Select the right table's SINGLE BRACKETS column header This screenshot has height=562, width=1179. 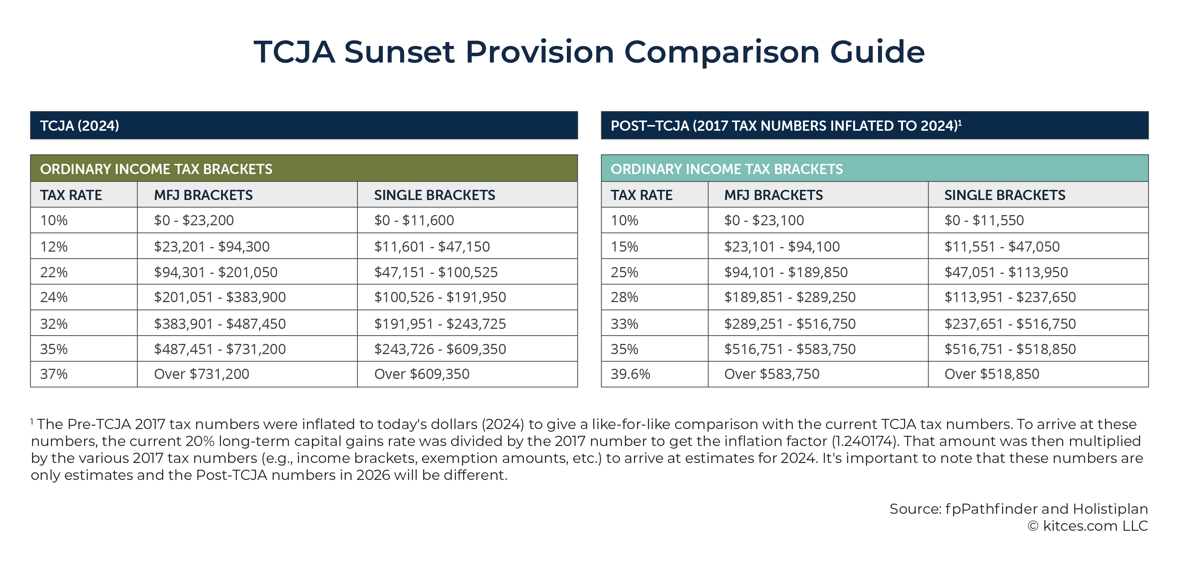pyautogui.click(x=1038, y=195)
